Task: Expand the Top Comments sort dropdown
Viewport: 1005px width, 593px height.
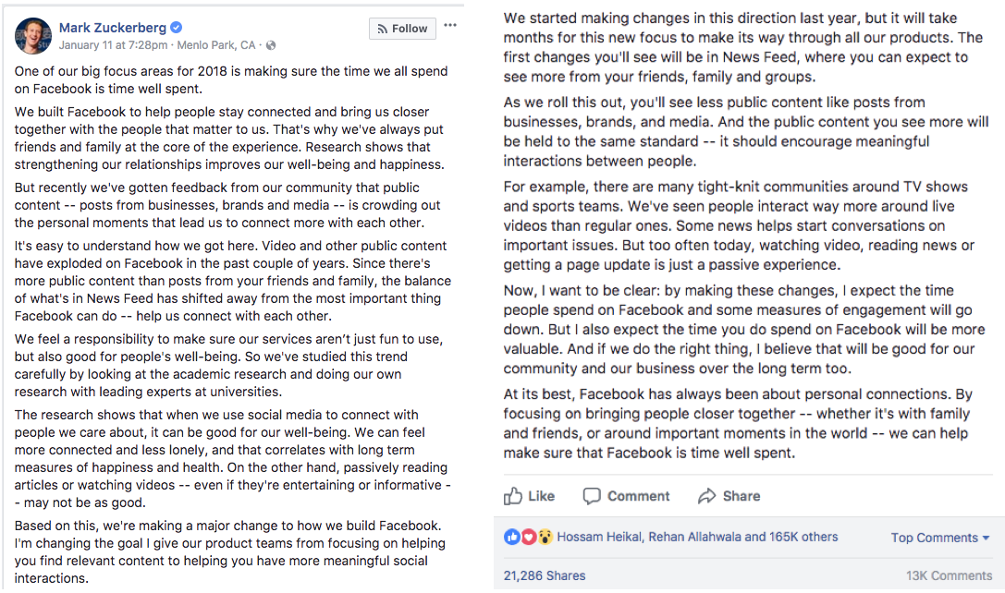Action: pos(940,538)
